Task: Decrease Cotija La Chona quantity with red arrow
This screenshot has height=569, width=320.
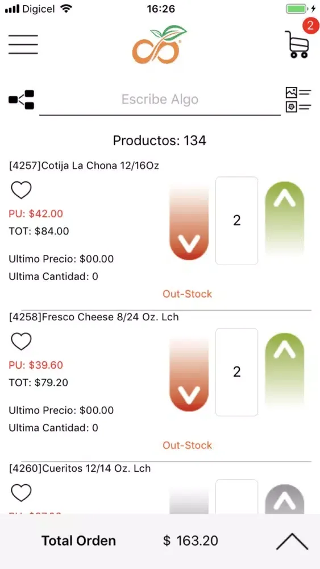Action: 189,221
